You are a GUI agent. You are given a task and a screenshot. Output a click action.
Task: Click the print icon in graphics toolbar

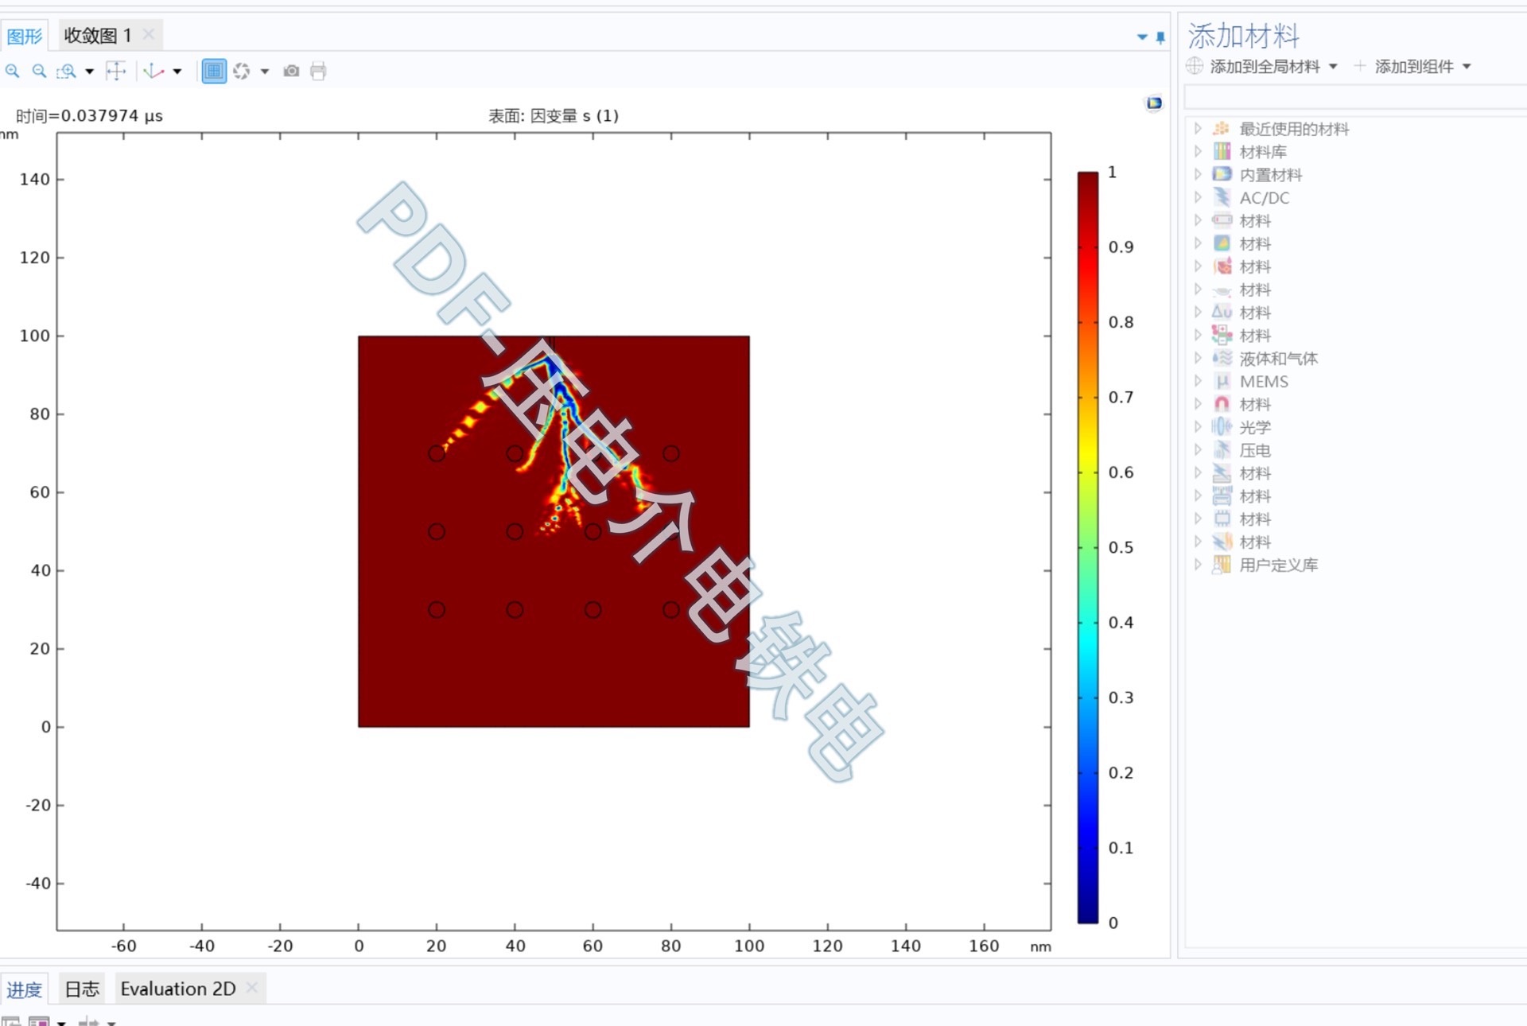click(x=318, y=72)
